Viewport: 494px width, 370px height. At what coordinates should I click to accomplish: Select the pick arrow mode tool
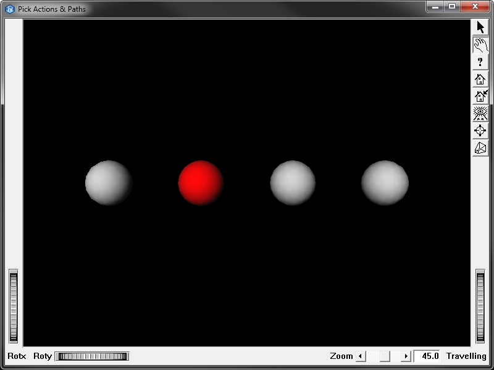[x=480, y=27]
